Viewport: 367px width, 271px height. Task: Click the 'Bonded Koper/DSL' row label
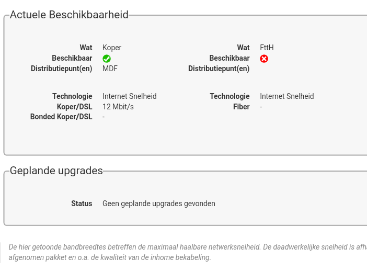click(61, 117)
